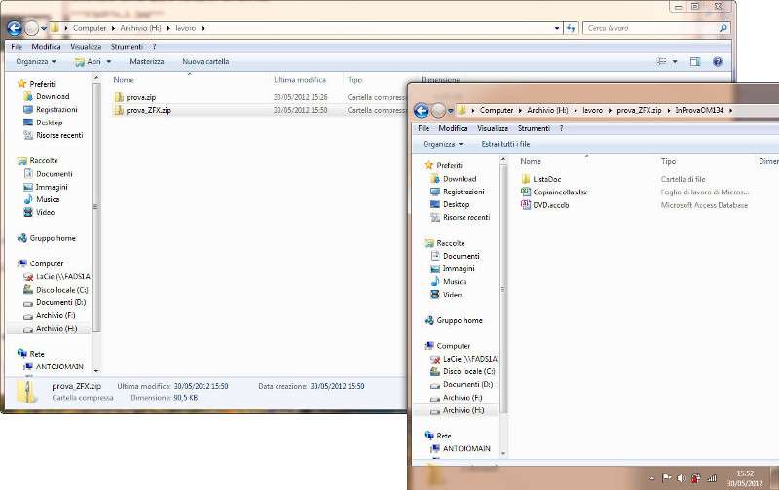Open Organizza dropdown in lavoro window
779x490 pixels.
coord(36,61)
